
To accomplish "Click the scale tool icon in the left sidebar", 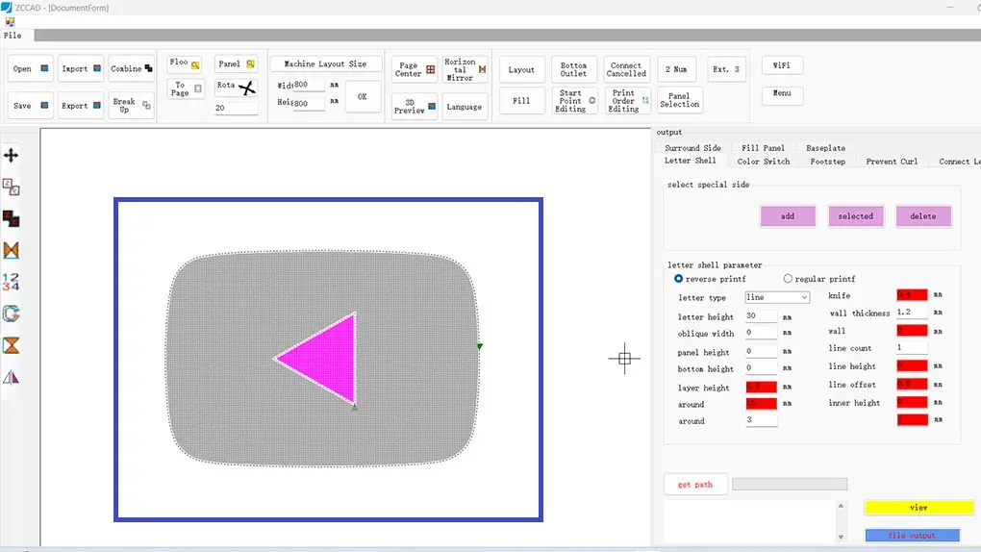I will pyautogui.click(x=11, y=187).
